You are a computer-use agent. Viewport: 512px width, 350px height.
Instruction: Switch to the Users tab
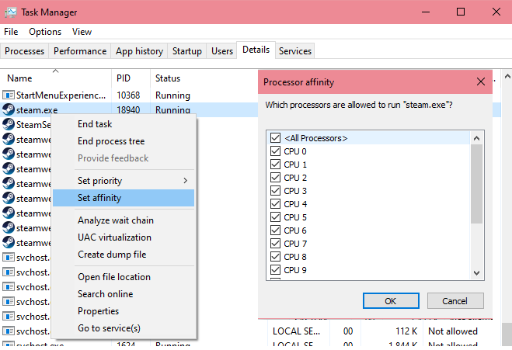pos(222,51)
